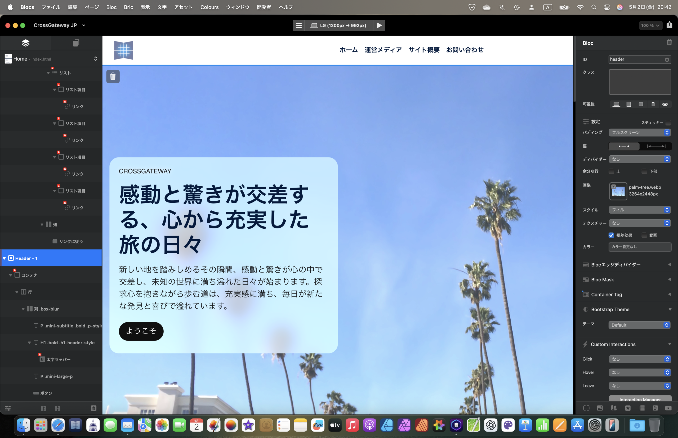Click the ようこそ button on canvas
Viewport: 678px width, 438px height.
(x=141, y=331)
